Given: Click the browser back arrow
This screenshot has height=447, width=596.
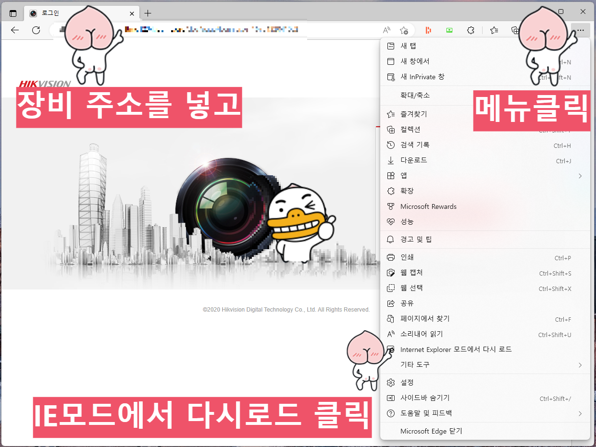Looking at the screenshot, I should tap(15, 30).
